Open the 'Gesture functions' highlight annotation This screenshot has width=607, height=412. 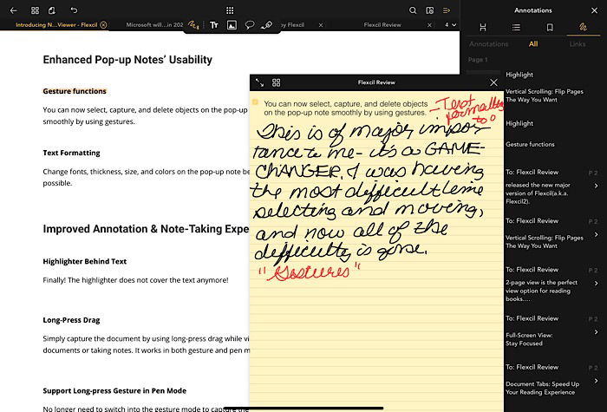pyautogui.click(x=530, y=144)
